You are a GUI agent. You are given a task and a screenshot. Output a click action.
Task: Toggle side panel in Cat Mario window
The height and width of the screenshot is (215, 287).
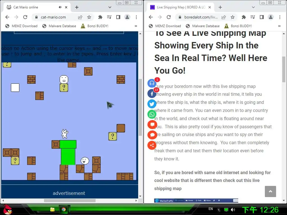pyautogui.click(x=118, y=17)
